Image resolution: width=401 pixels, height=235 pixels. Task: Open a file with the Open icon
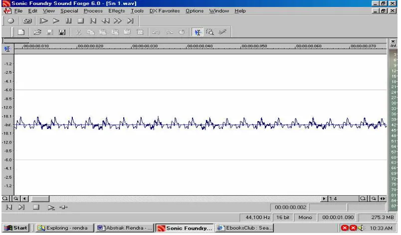[37, 32]
